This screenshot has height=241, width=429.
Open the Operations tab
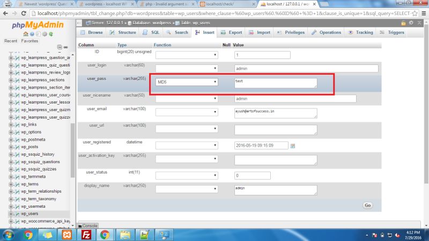(326, 32)
